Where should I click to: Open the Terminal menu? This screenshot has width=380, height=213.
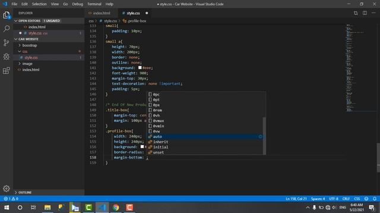(94, 4)
